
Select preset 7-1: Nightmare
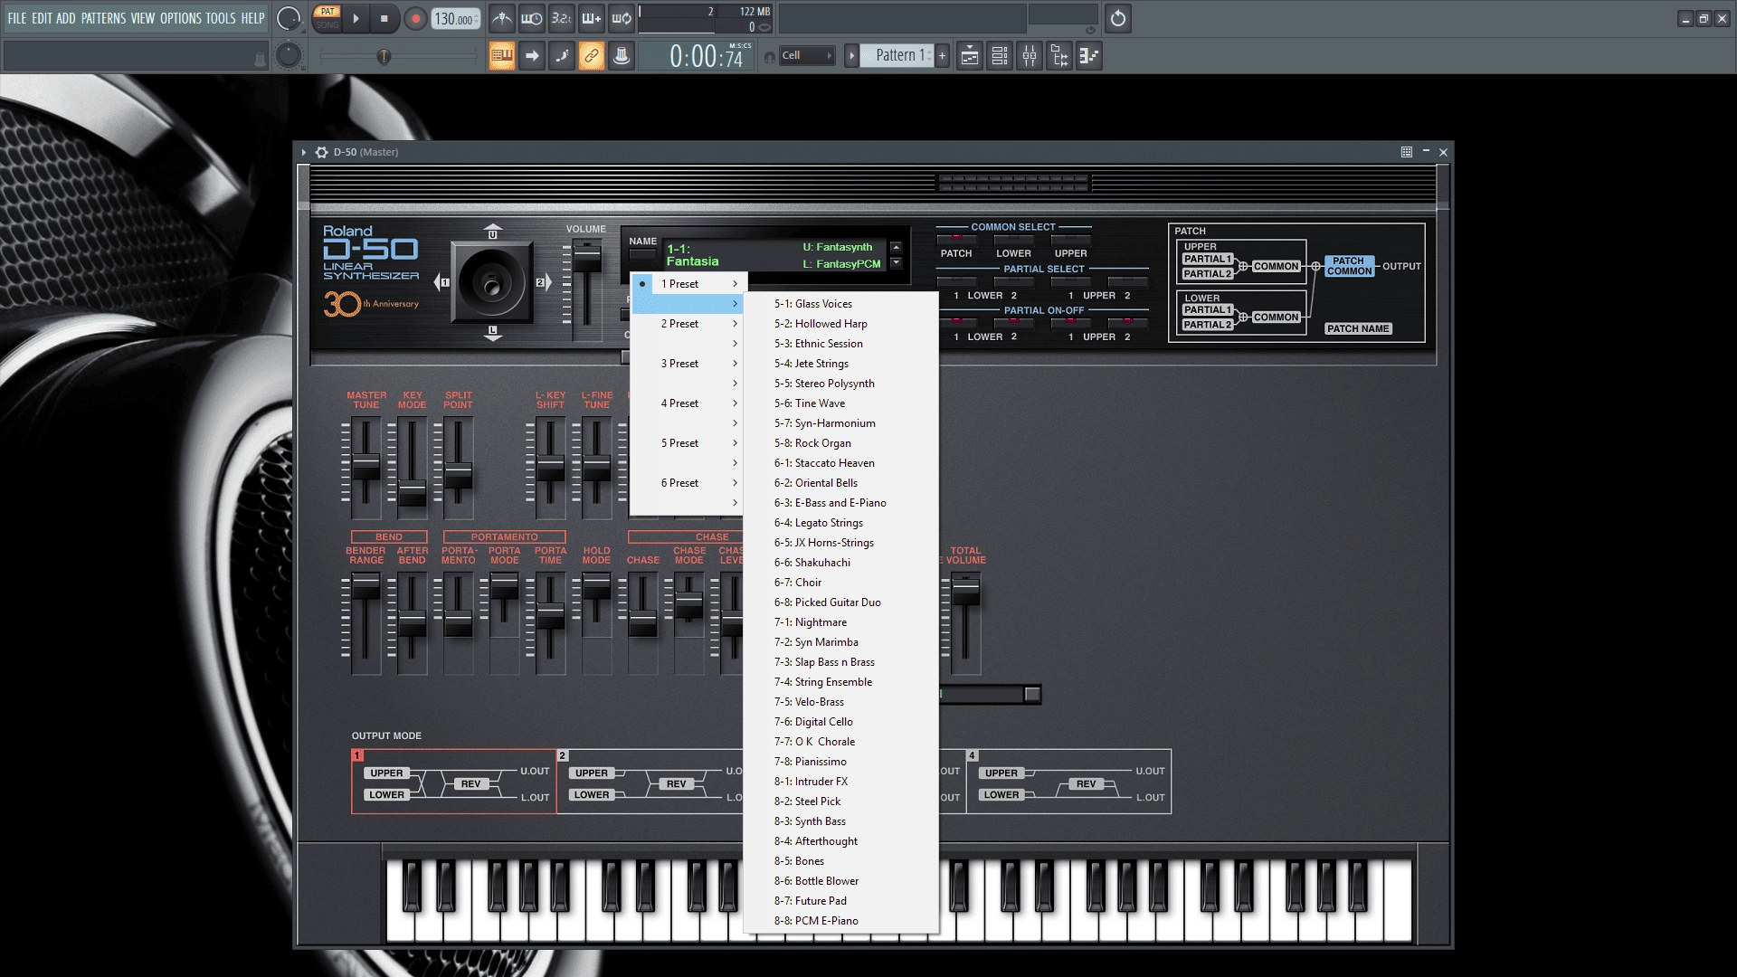pos(840,622)
